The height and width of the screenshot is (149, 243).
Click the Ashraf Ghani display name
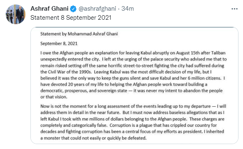pos(49,9)
